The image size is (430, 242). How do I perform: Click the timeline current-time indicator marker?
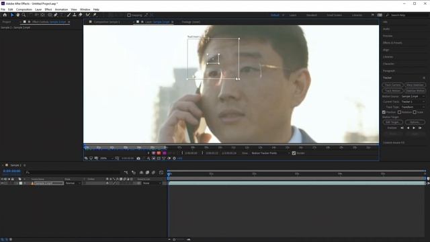point(169,173)
